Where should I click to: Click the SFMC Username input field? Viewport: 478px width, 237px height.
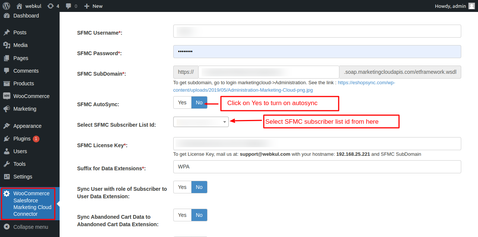click(317, 31)
